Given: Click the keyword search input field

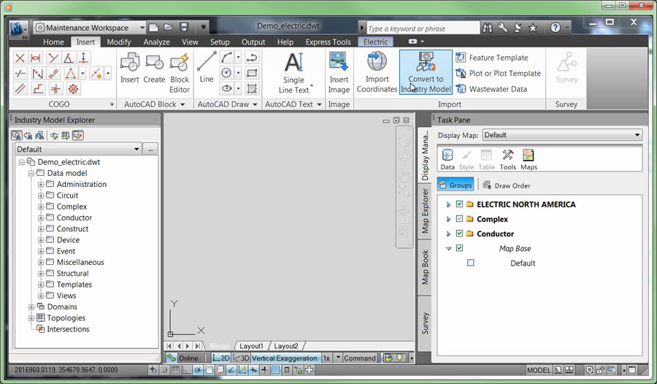Looking at the screenshot, I should click(423, 28).
